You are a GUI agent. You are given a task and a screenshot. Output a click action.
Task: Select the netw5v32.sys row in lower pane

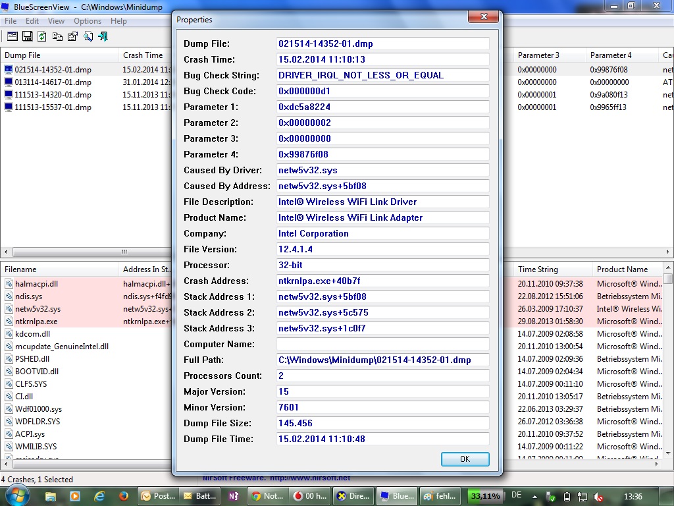38,308
